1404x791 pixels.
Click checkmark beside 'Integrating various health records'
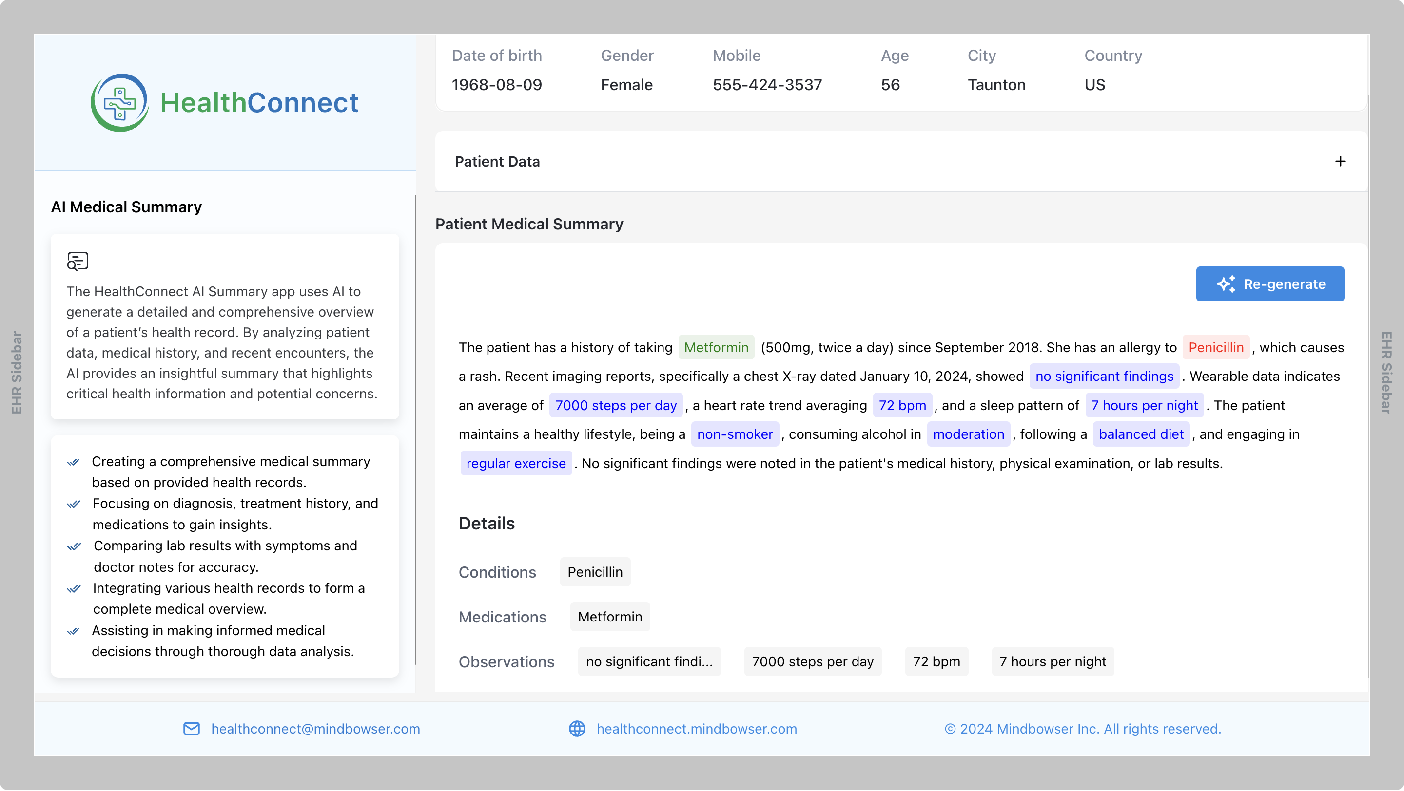click(x=74, y=588)
